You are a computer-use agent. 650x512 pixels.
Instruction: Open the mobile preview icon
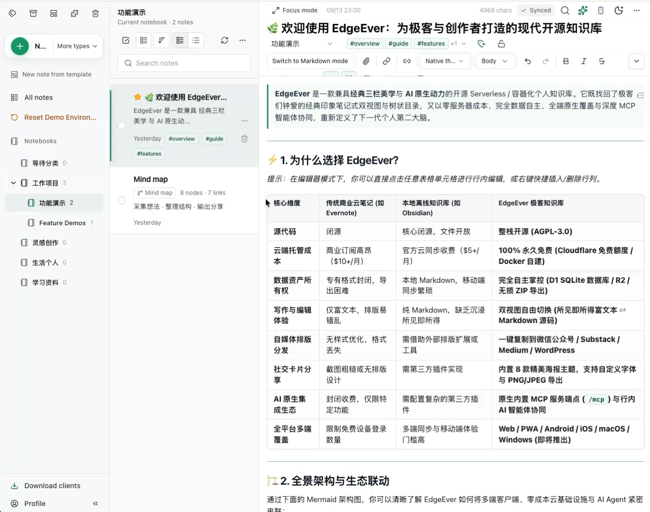click(600, 10)
